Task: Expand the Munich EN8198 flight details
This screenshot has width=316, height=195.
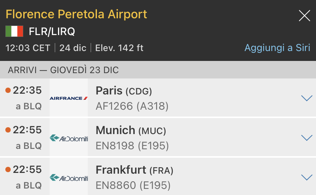Action: point(306,138)
